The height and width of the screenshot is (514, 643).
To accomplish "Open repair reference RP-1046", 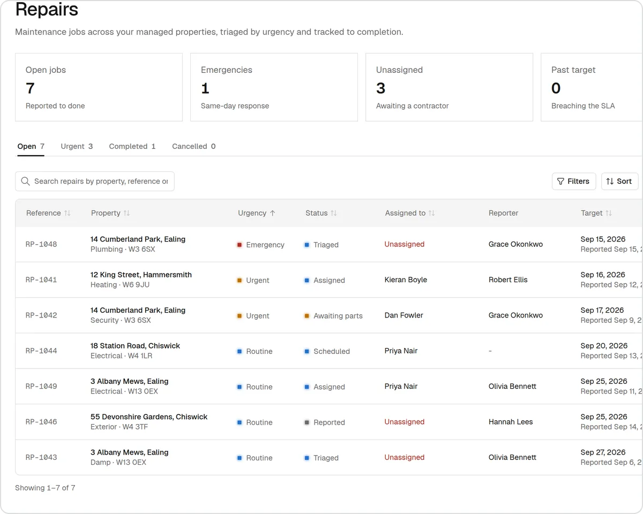I will click(41, 422).
